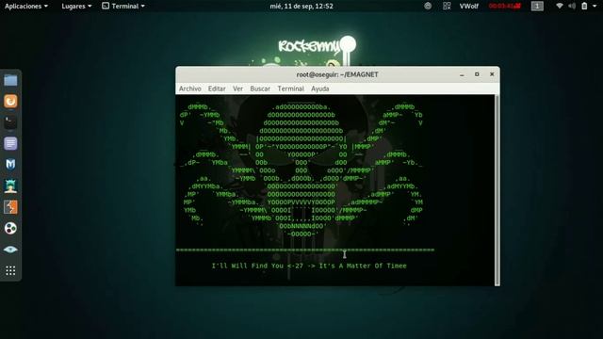The image size is (603, 339).
Task: Open the black Terminal icon in the dock
Action: click(x=10, y=122)
